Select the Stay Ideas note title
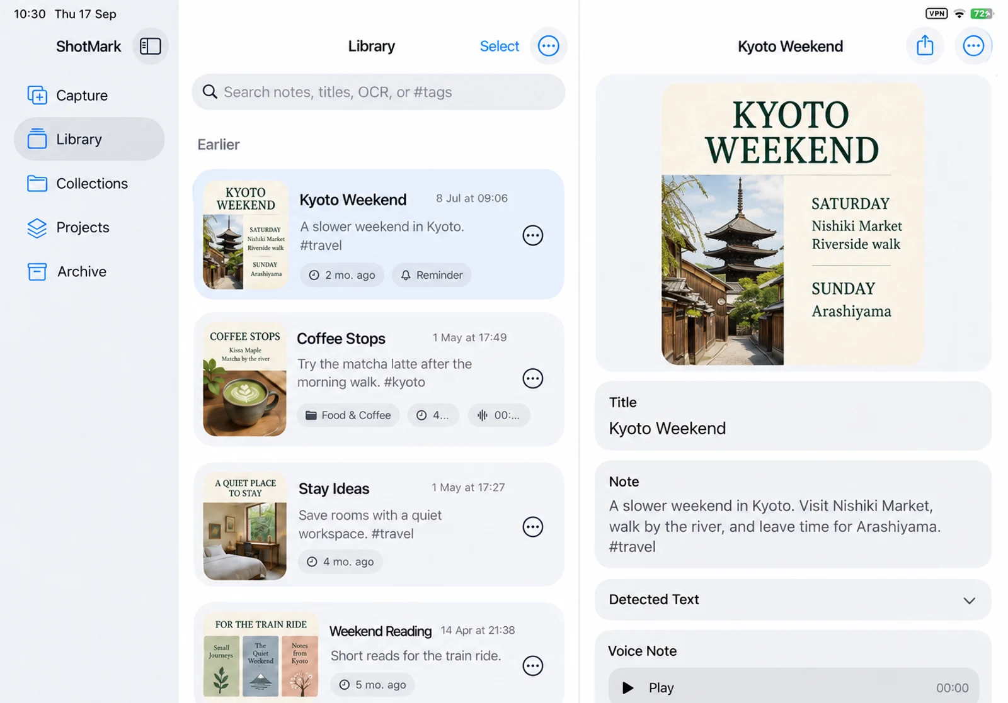The image size is (1008, 703). click(x=334, y=489)
